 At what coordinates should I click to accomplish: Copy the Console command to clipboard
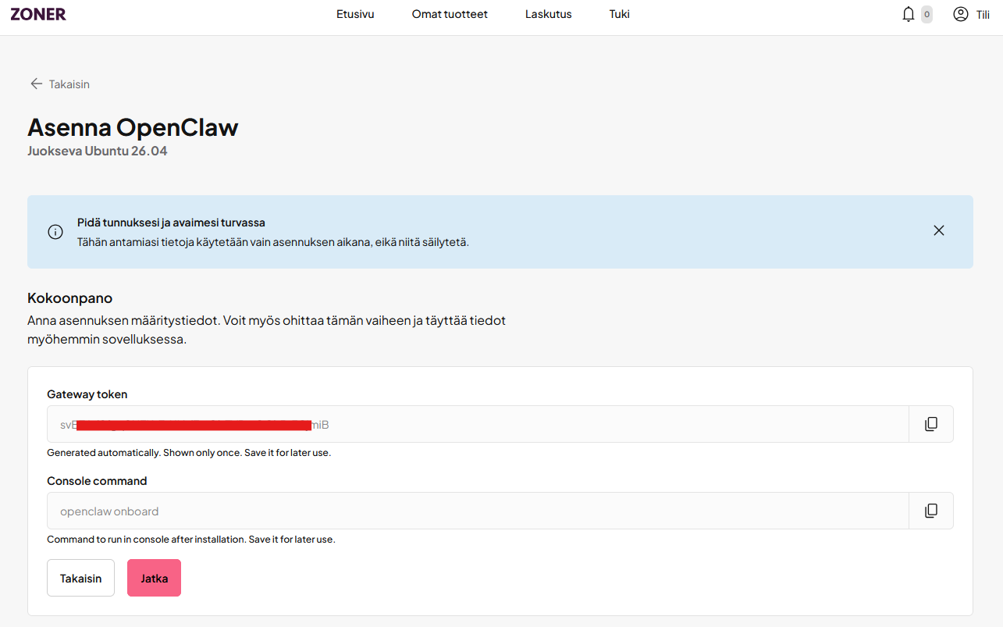pyautogui.click(x=931, y=511)
